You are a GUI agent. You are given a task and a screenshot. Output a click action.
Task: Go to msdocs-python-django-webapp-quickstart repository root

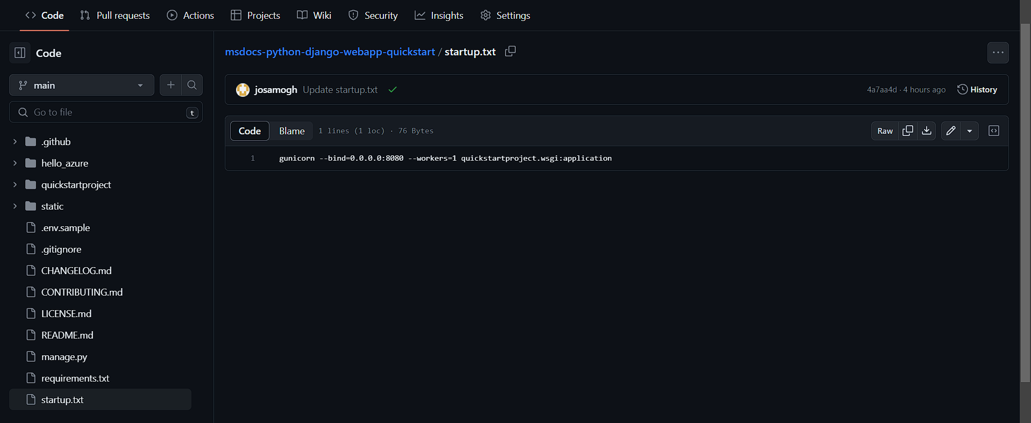[330, 52]
